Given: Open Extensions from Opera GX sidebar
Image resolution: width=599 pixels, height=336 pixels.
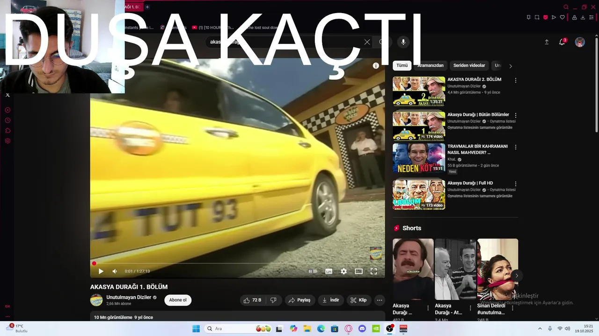Looking at the screenshot, I should click(7, 131).
